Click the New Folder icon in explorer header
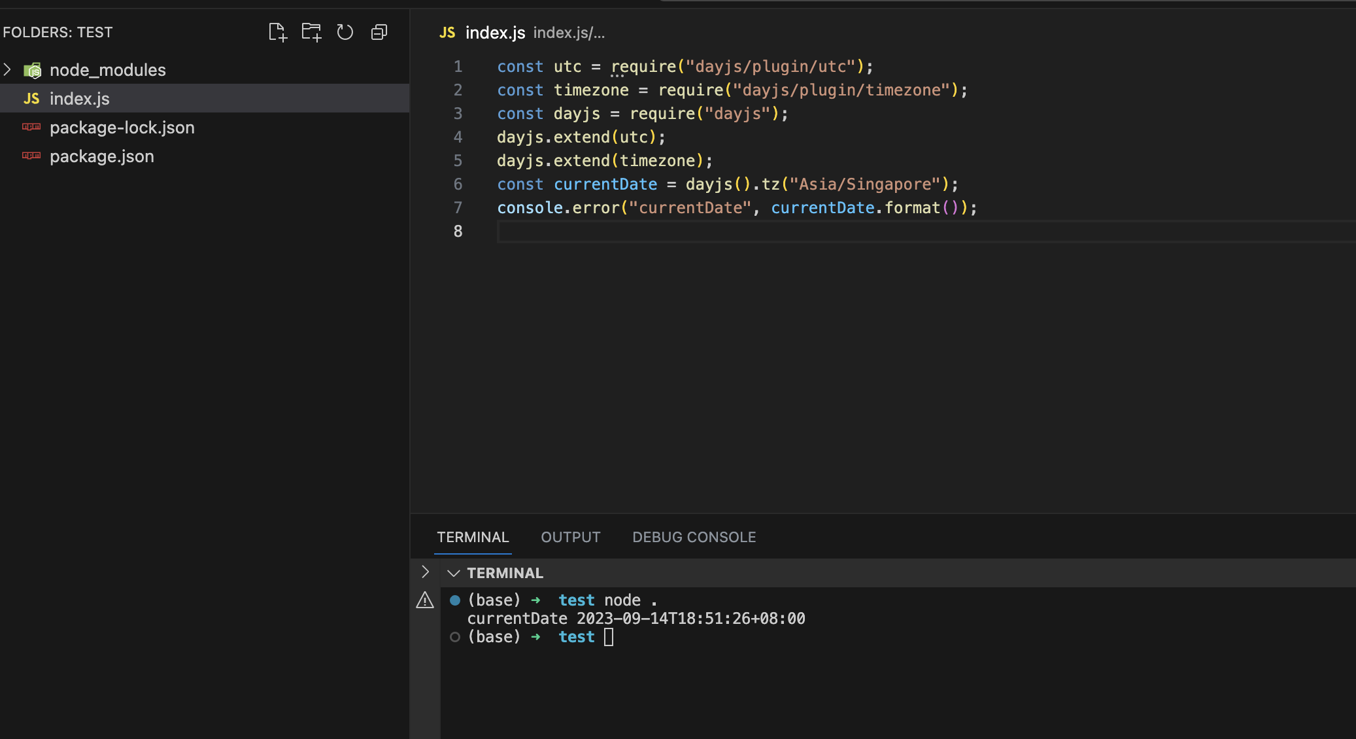The image size is (1356, 739). click(311, 32)
